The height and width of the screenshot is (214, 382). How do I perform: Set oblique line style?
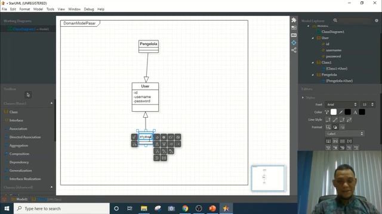pyautogui.click(x=335, y=119)
